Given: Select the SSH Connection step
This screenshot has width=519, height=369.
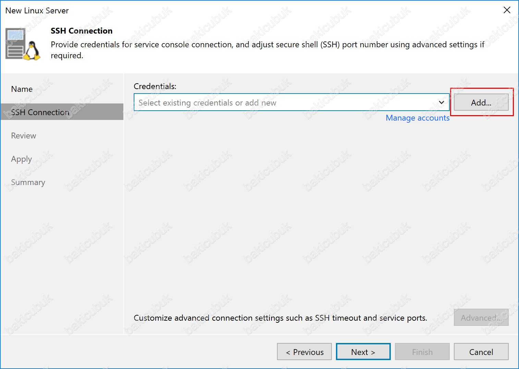Looking at the screenshot, I should [x=62, y=112].
